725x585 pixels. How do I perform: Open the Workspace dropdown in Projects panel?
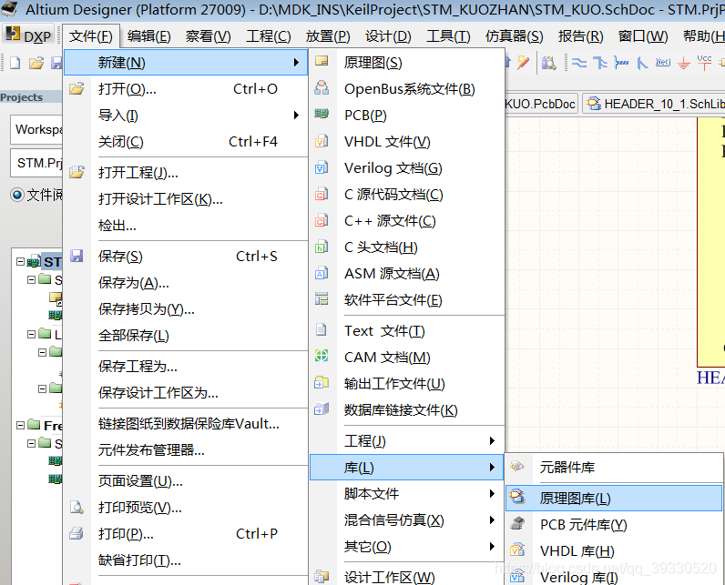[36, 129]
